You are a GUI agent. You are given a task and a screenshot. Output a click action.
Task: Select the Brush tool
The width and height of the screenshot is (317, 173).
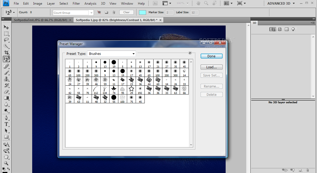[x=6, y=72]
